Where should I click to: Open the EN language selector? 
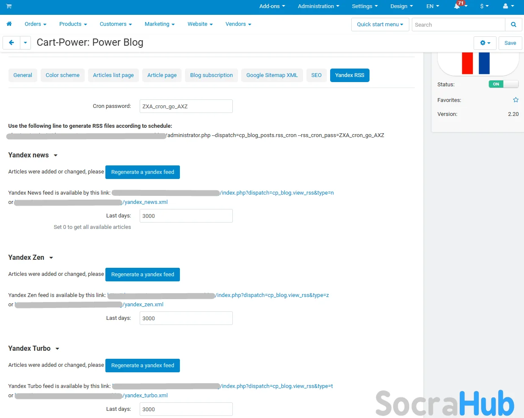(433, 6)
